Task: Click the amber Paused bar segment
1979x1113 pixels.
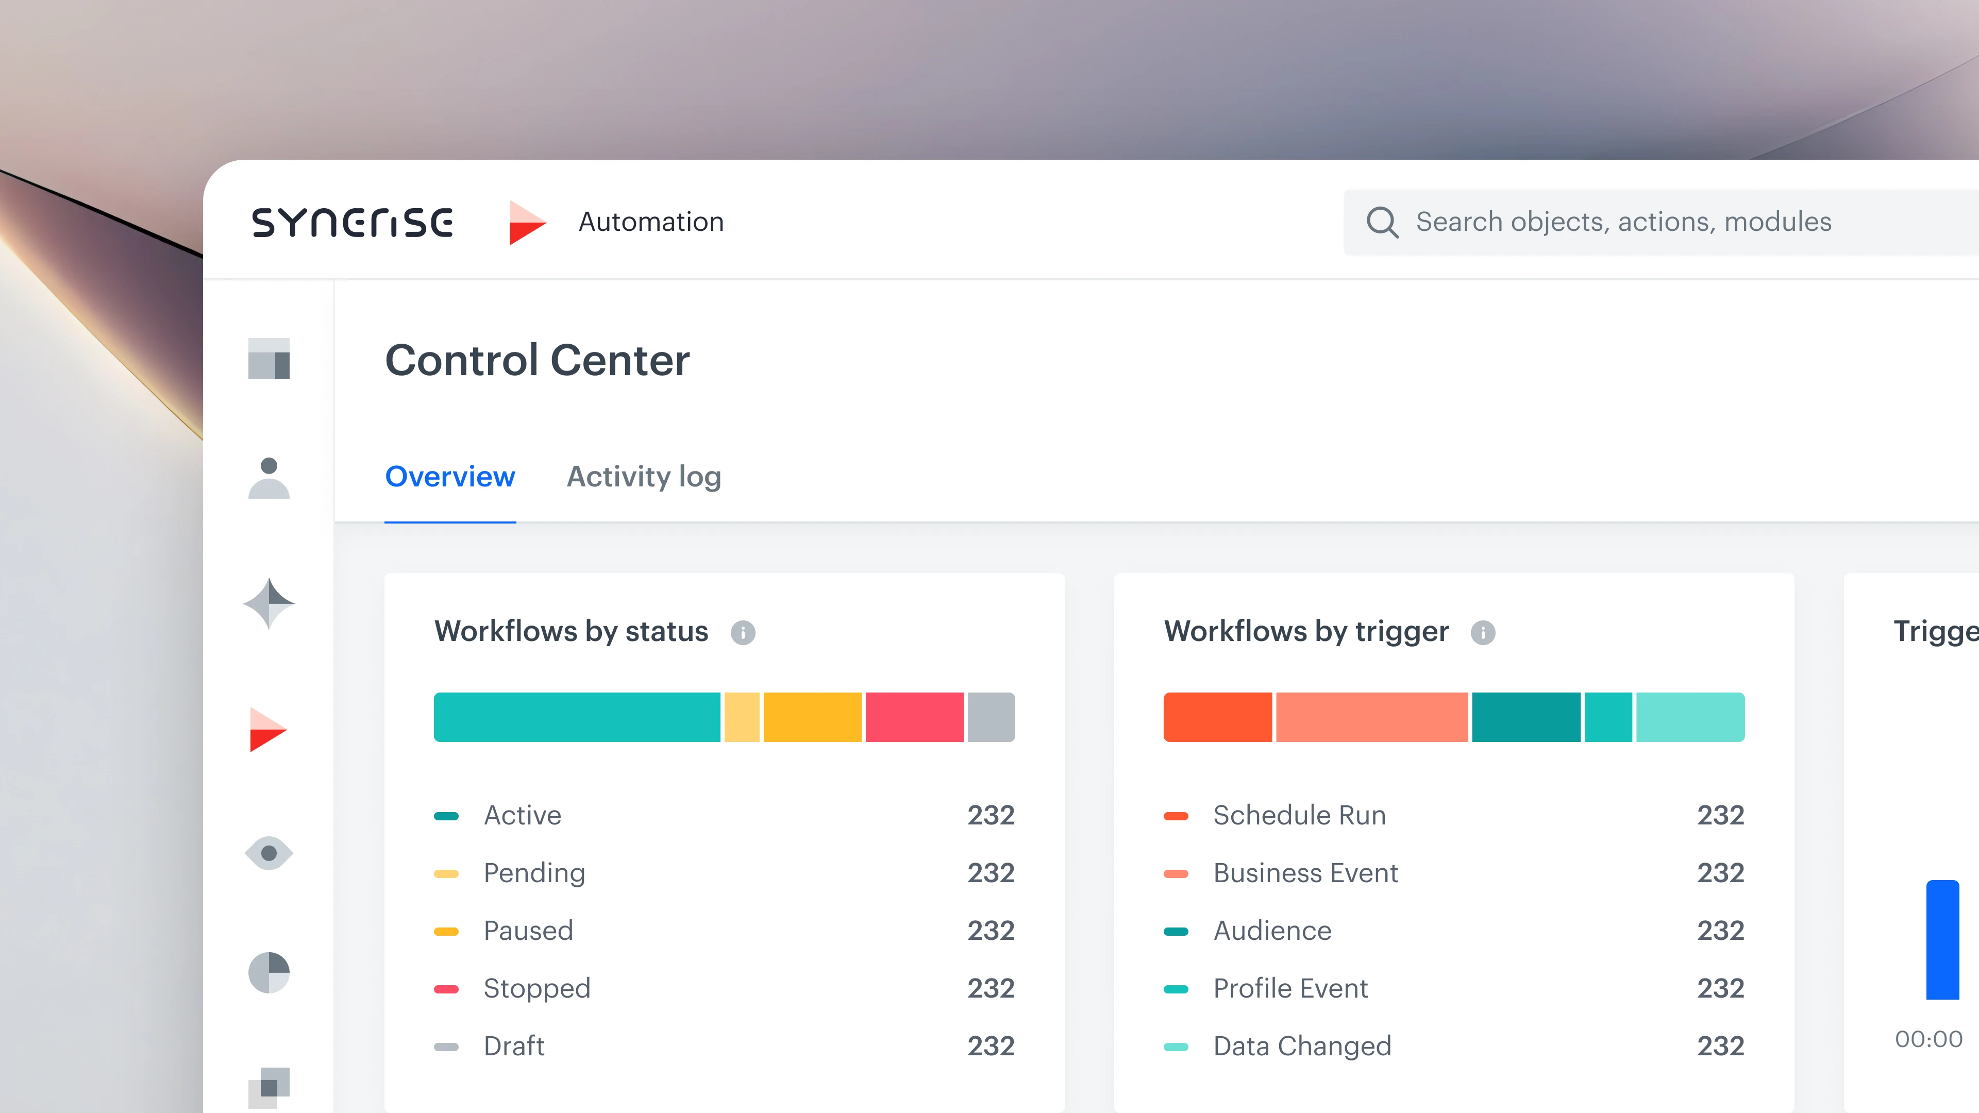Action: click(x=812, y=717)
